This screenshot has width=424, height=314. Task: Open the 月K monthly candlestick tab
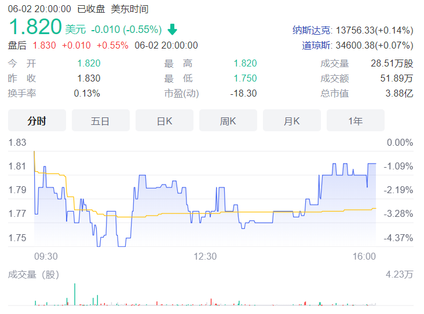point(292,120)
